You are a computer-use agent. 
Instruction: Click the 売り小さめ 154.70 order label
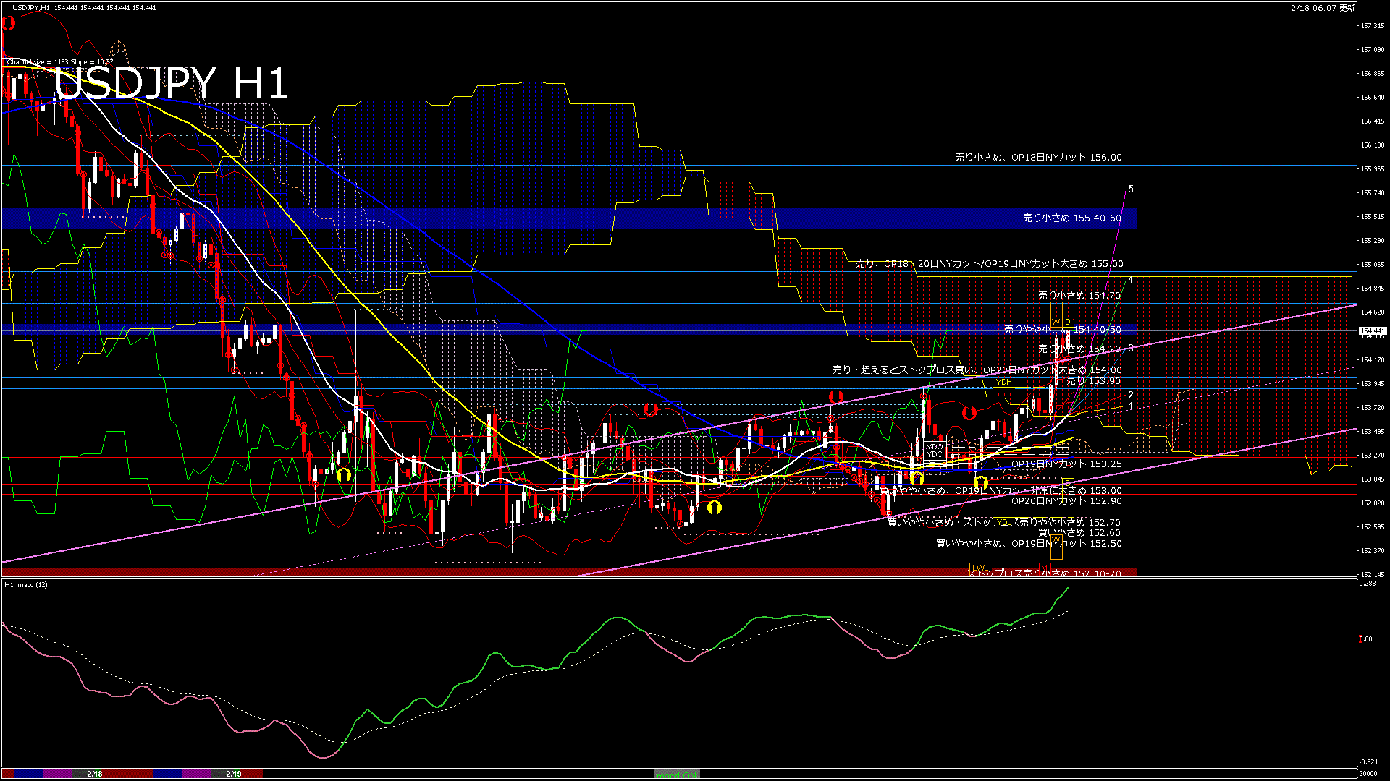click(x=1079, y=295)
